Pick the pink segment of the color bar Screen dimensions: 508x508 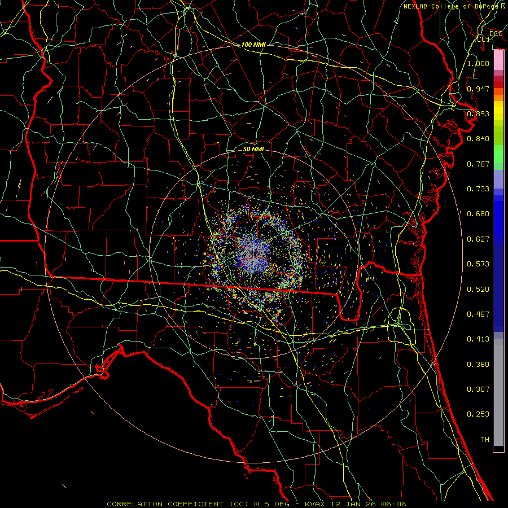(498, 60)
